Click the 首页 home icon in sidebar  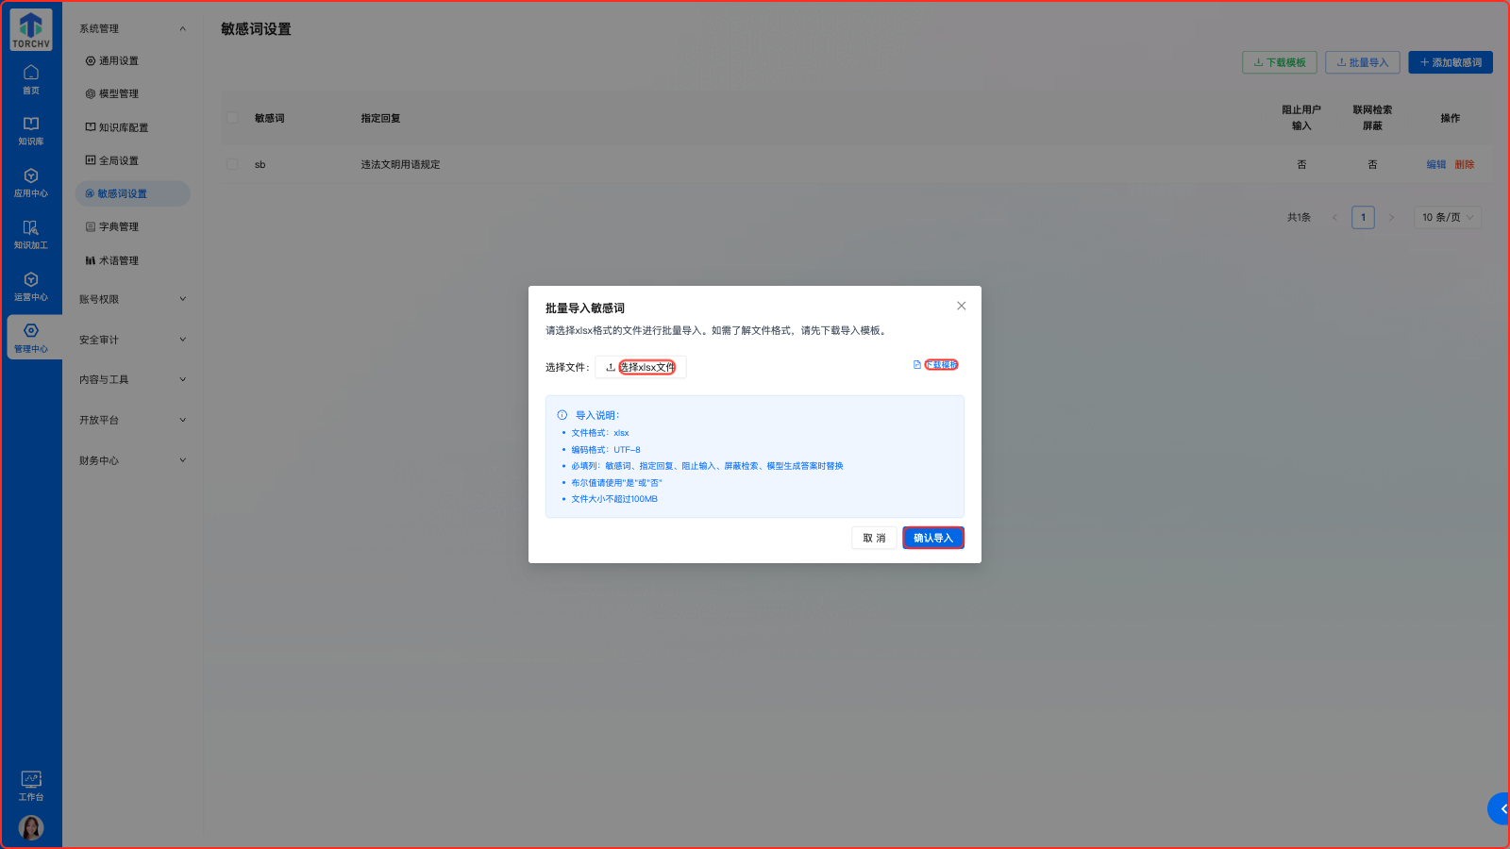pyautogui.click(x=31, y=79)
